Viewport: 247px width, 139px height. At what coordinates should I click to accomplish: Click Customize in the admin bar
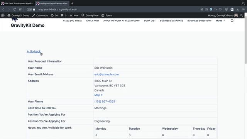coord(40,15)
